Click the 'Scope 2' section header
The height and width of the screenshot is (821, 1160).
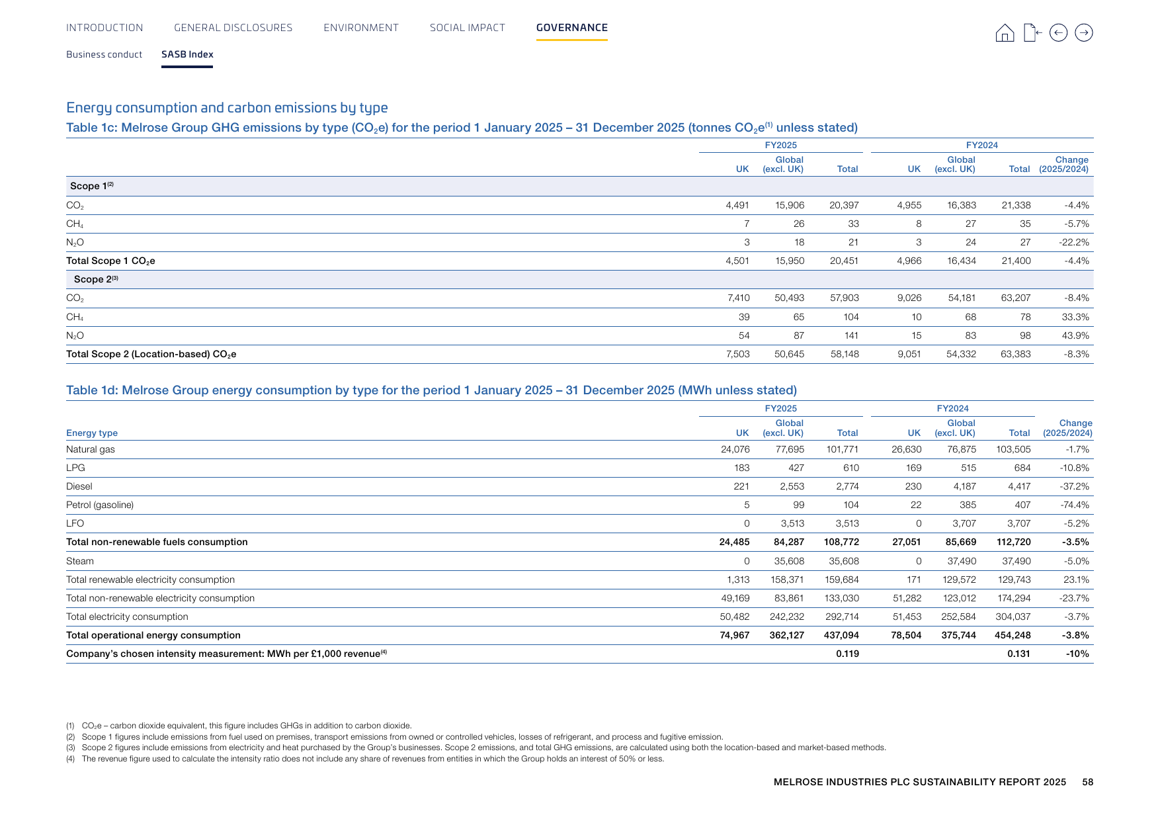(96, 279)
